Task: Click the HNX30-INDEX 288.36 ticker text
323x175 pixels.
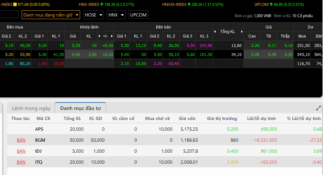Action: [193, 4]
